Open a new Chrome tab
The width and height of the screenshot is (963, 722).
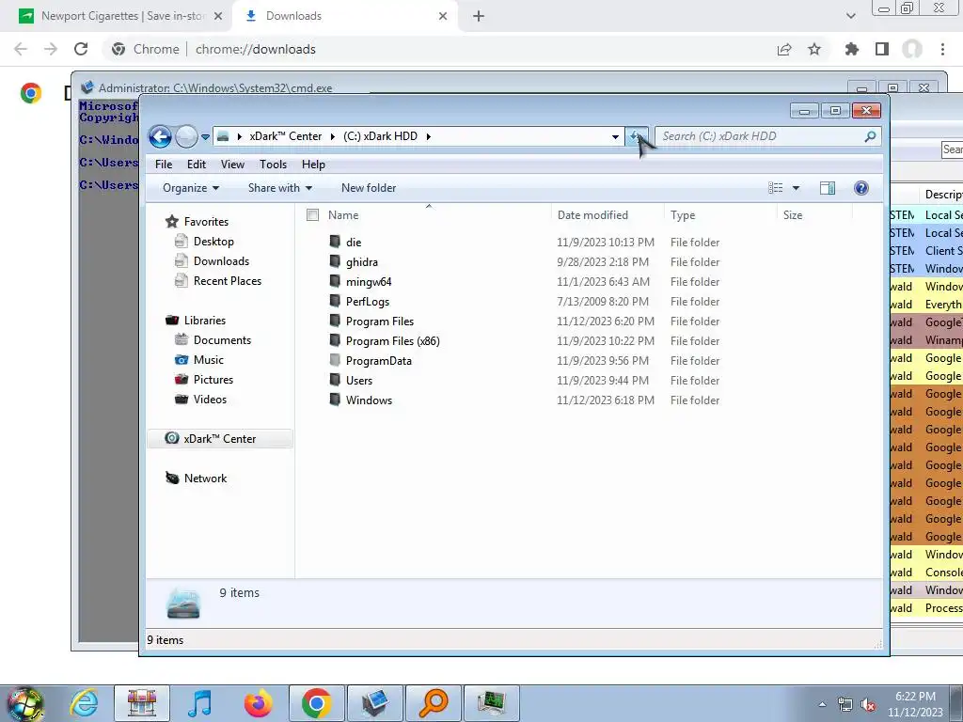tap(479, 16)
